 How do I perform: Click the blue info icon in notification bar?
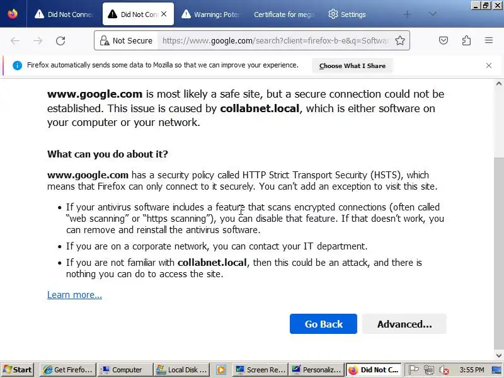click(17, 66)
